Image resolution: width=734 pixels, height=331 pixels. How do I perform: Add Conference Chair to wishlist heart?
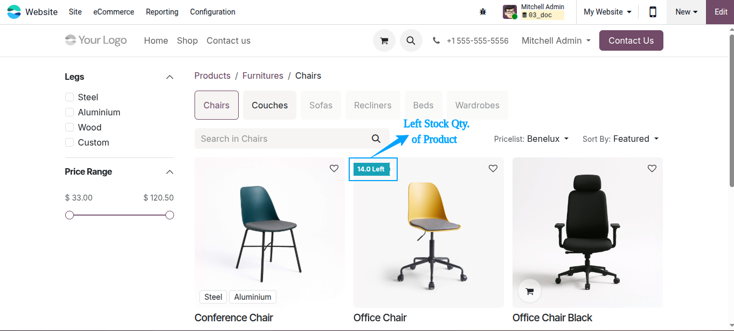point(334,168)
